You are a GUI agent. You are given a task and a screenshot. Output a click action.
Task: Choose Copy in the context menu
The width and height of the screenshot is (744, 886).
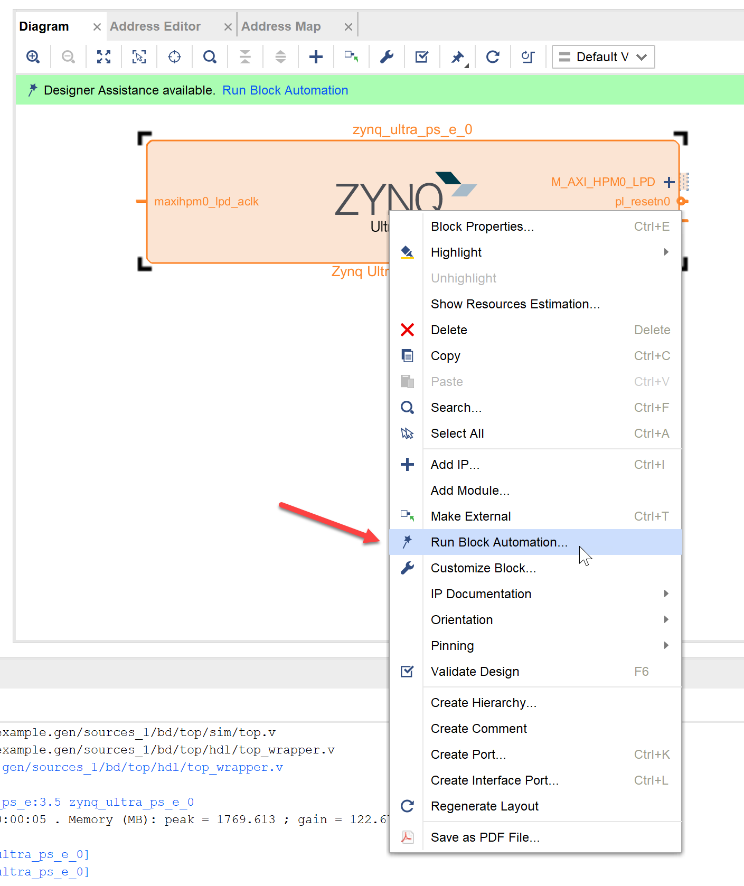535,356
